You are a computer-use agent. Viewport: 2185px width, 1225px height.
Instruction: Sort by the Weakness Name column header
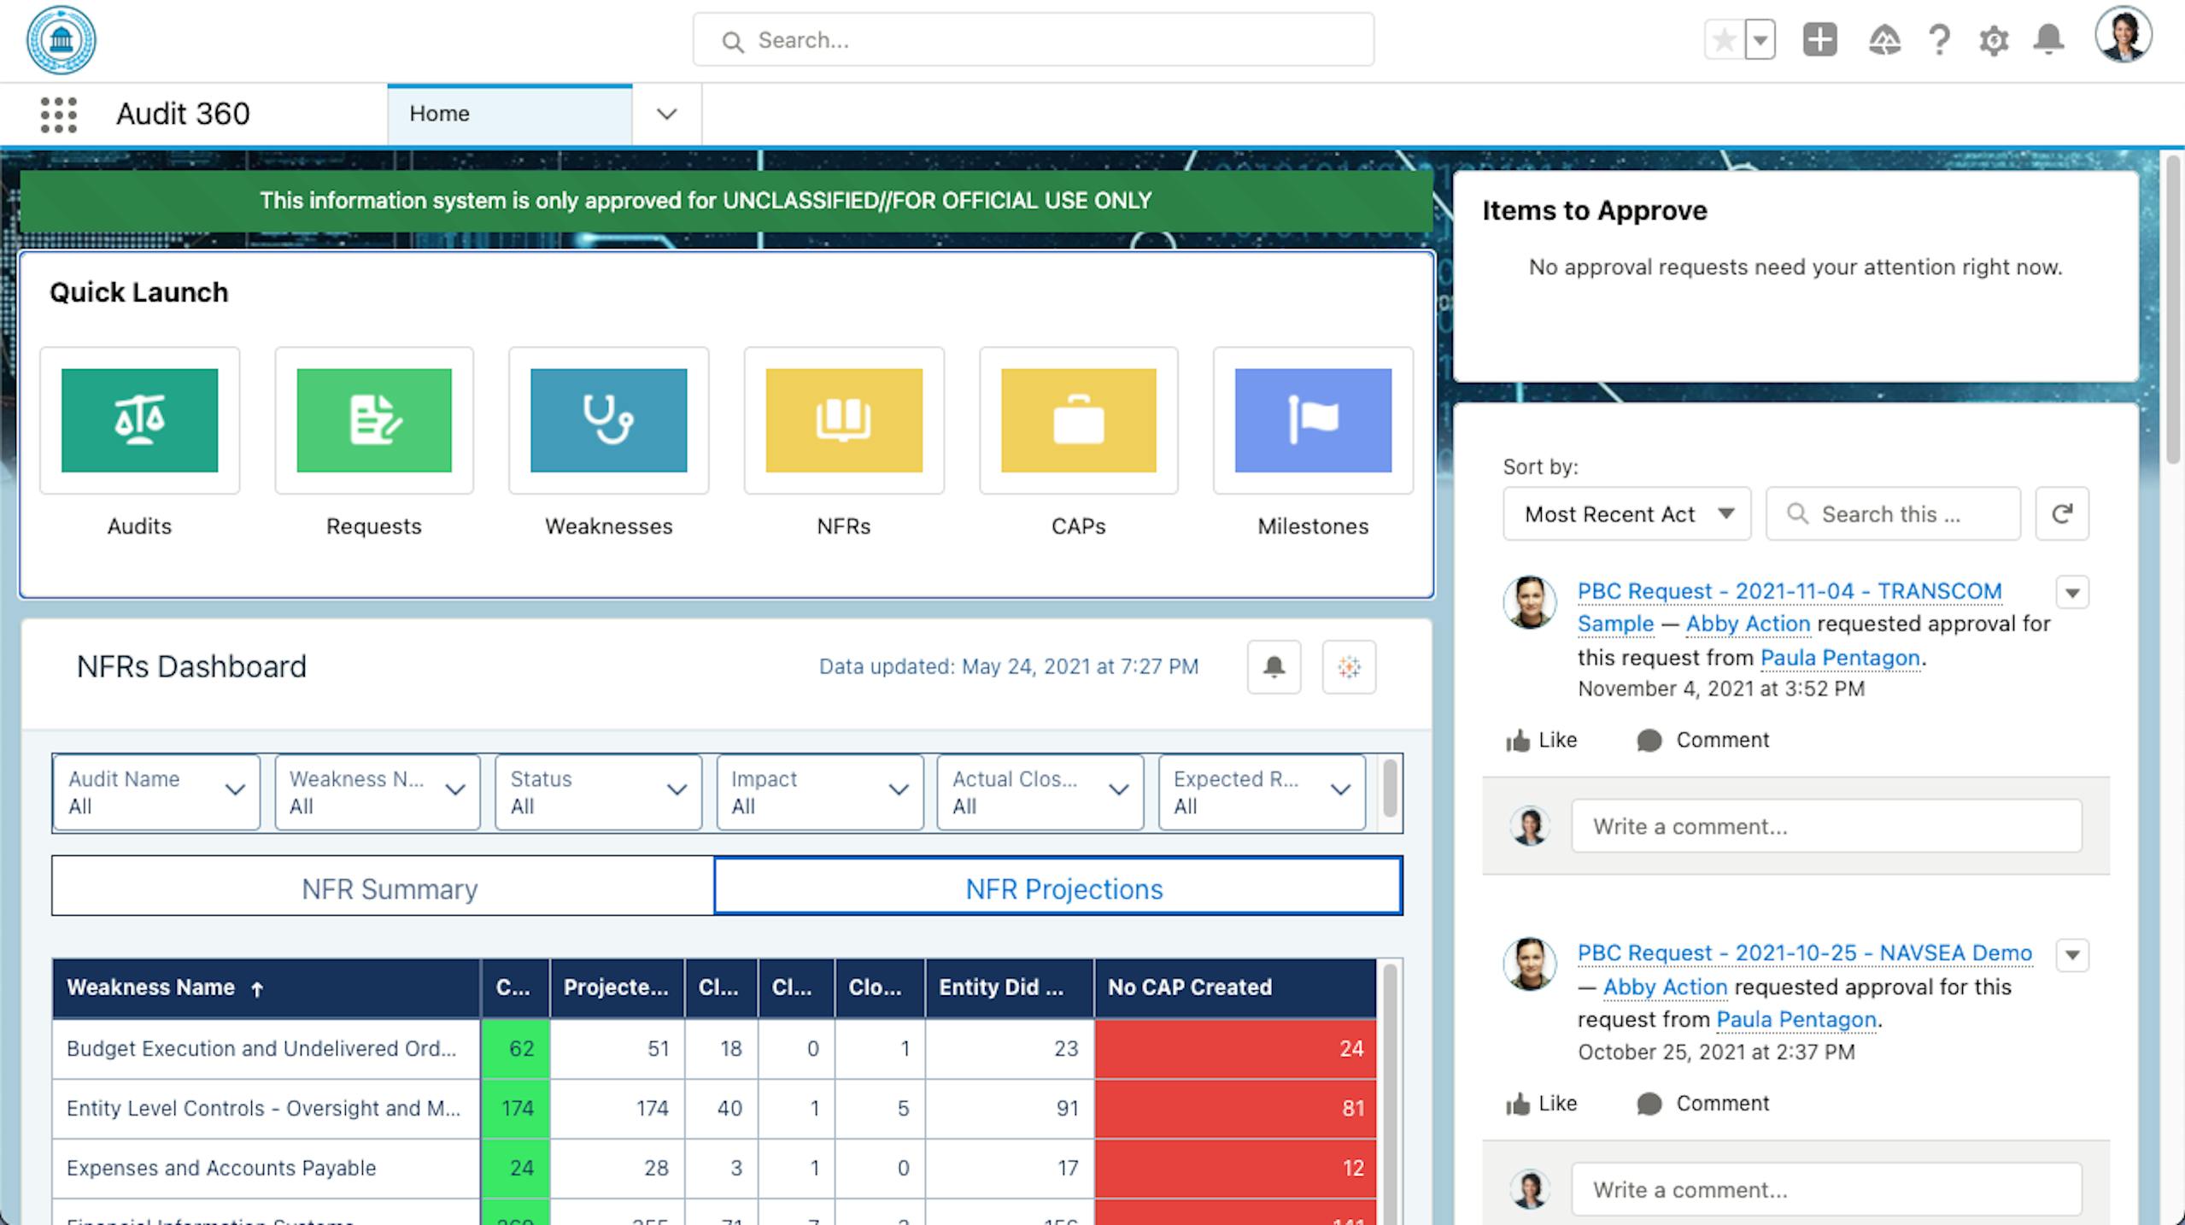pos(150,988)
